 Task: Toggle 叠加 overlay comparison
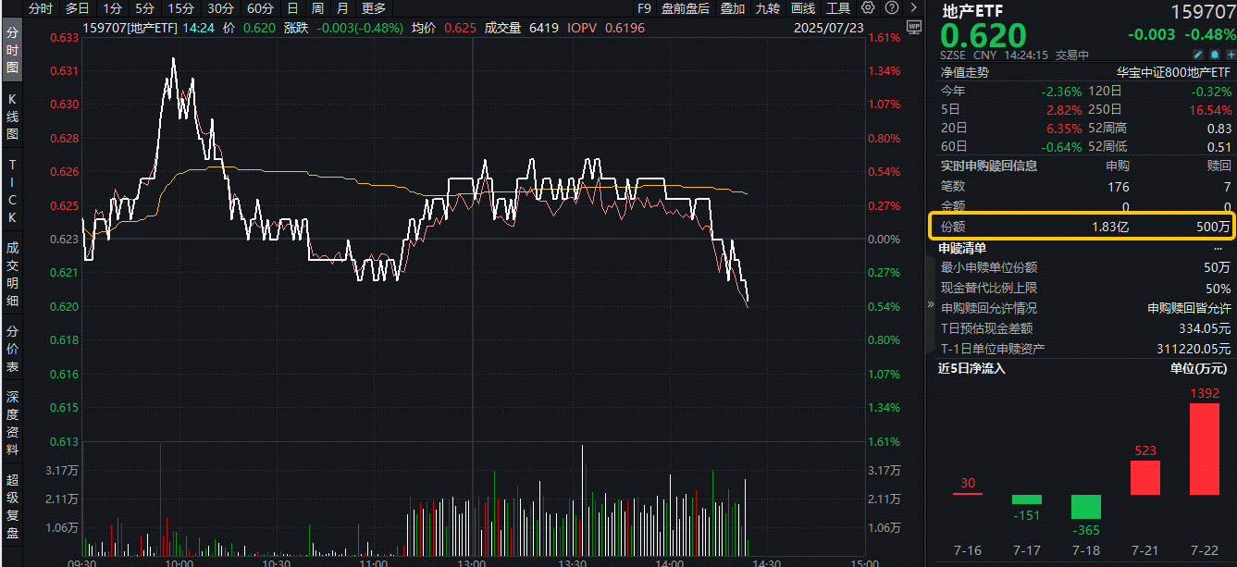tap(732, 8)
